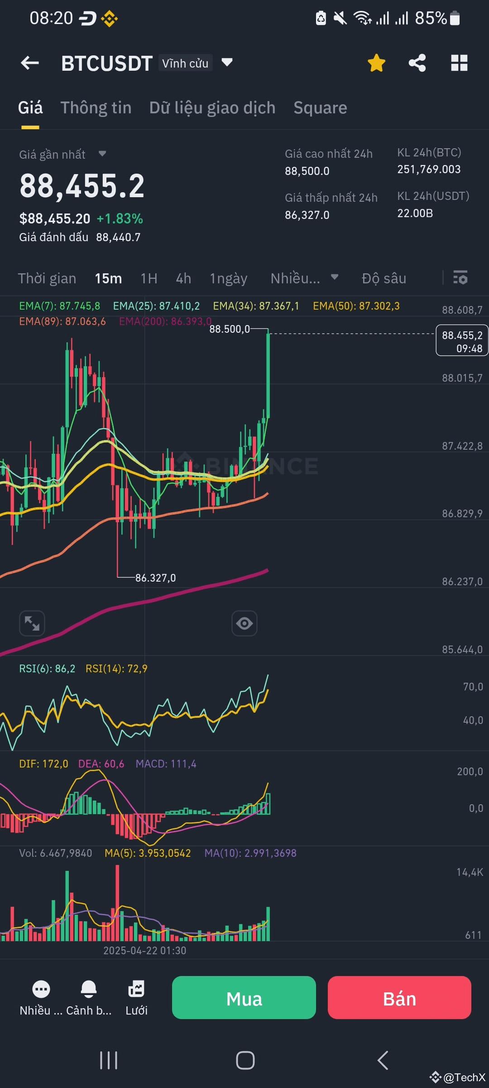Tap the EMA(34) indicator label
The height and width of the screenshot is (1088, 489).
(256, 306)
